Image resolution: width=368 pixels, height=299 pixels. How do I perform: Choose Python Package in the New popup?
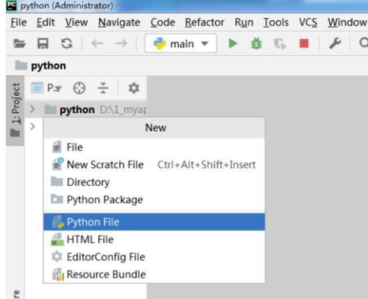click(x=154, y=200)
